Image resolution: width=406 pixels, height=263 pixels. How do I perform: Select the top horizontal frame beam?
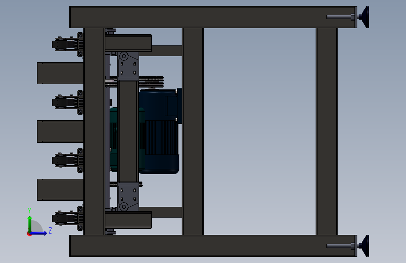pyautogui.click(x=213, y=17)
